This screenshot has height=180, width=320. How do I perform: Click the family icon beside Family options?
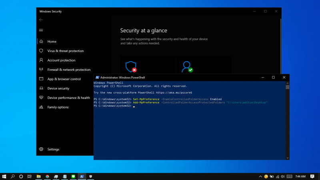pyautogui.click(x=41, y=107)
